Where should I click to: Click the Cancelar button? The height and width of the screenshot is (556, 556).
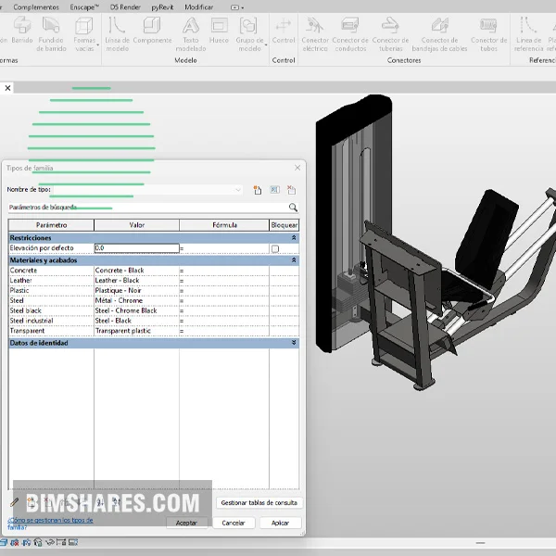[x=234, y=523]
